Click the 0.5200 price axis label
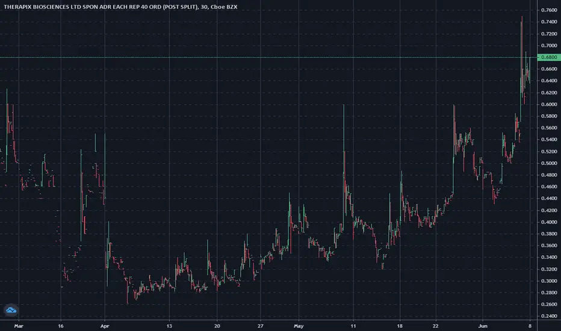561x331 pixels. (549, 152)
